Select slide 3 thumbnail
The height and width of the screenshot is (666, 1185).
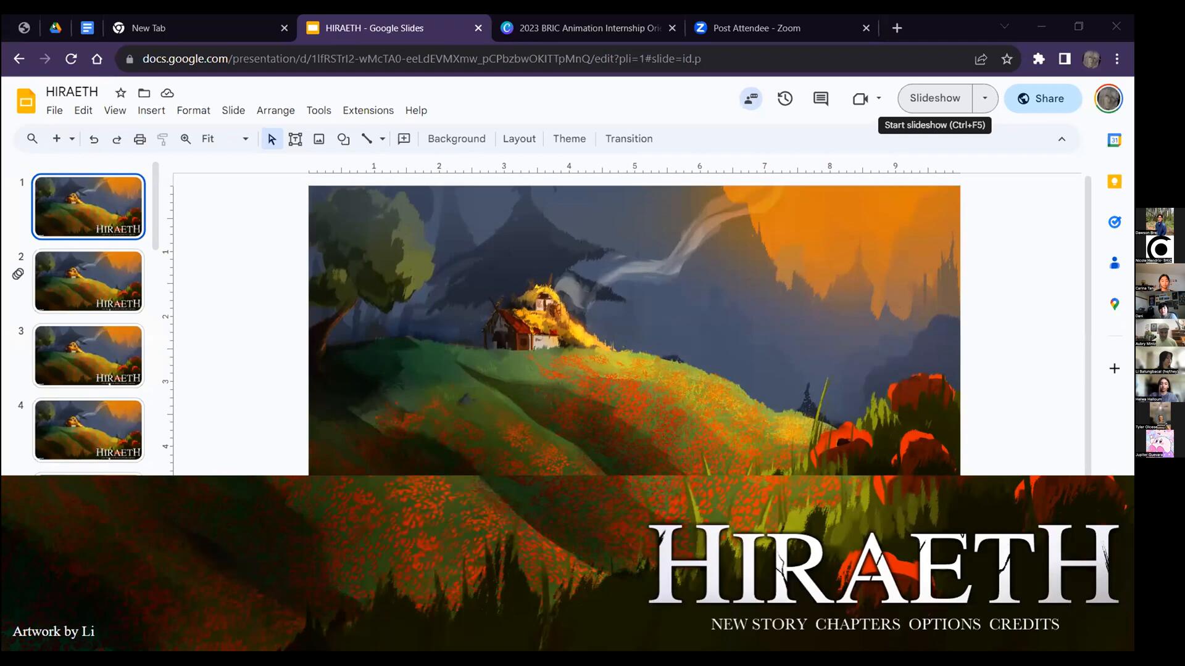(x=88, y=355)
